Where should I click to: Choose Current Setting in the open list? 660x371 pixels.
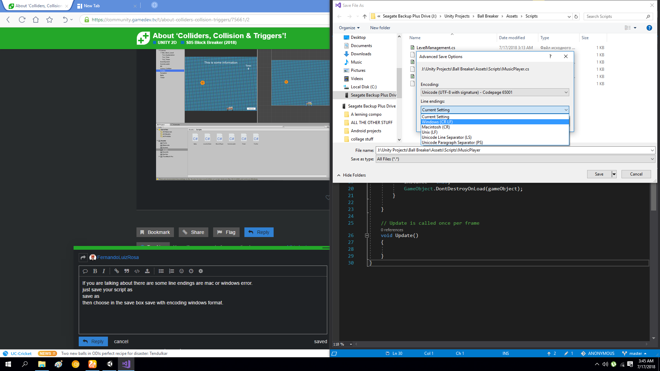click(495, 117)
